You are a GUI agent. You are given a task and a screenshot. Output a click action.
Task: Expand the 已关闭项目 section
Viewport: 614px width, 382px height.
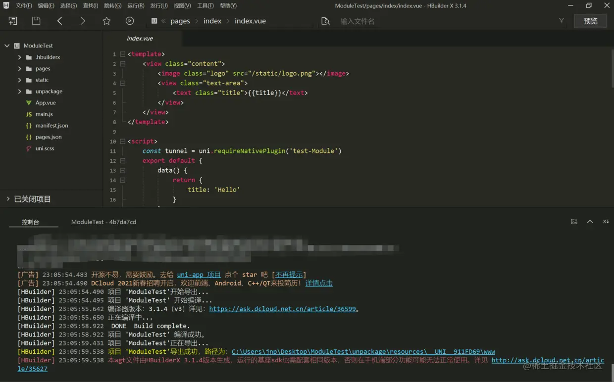(x=8, y=199)
